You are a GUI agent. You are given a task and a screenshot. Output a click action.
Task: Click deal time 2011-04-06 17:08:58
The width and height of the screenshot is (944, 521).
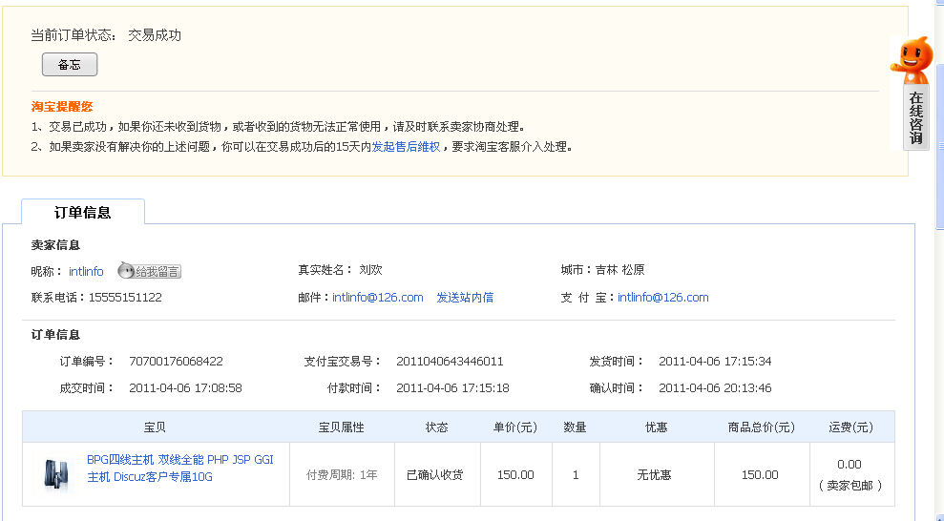tap(185, 388)
